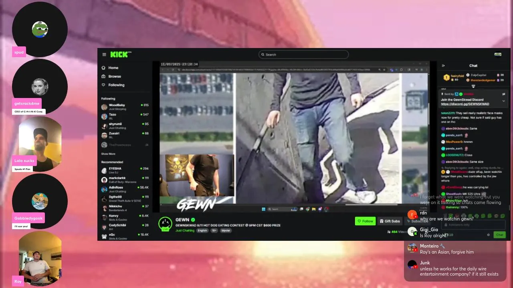513x288 pixels.
Task: Open the profile avatar in Kick header
Action: 498,54
